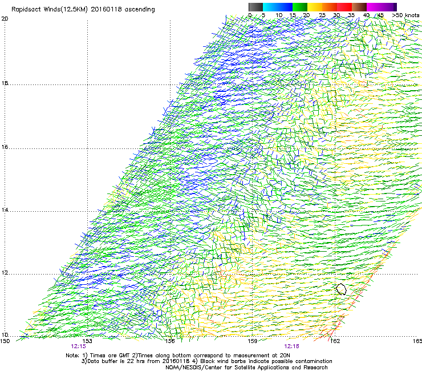422x371 pixels.
Task: Click the longitude label 156
Action: (170, 341)
